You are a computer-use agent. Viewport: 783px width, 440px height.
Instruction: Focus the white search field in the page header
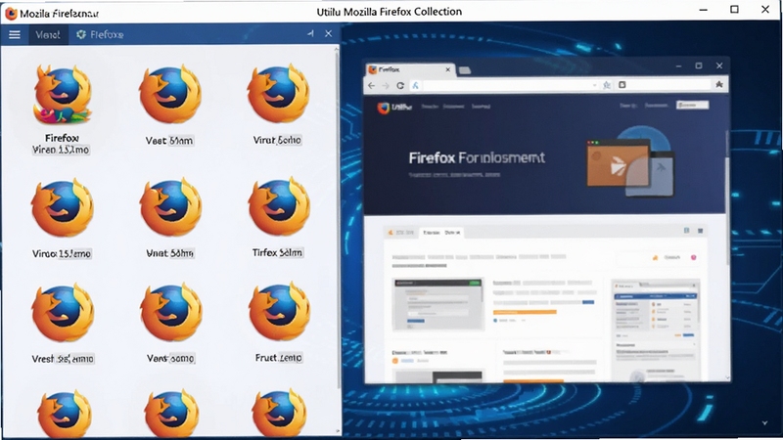pos(692,105)
